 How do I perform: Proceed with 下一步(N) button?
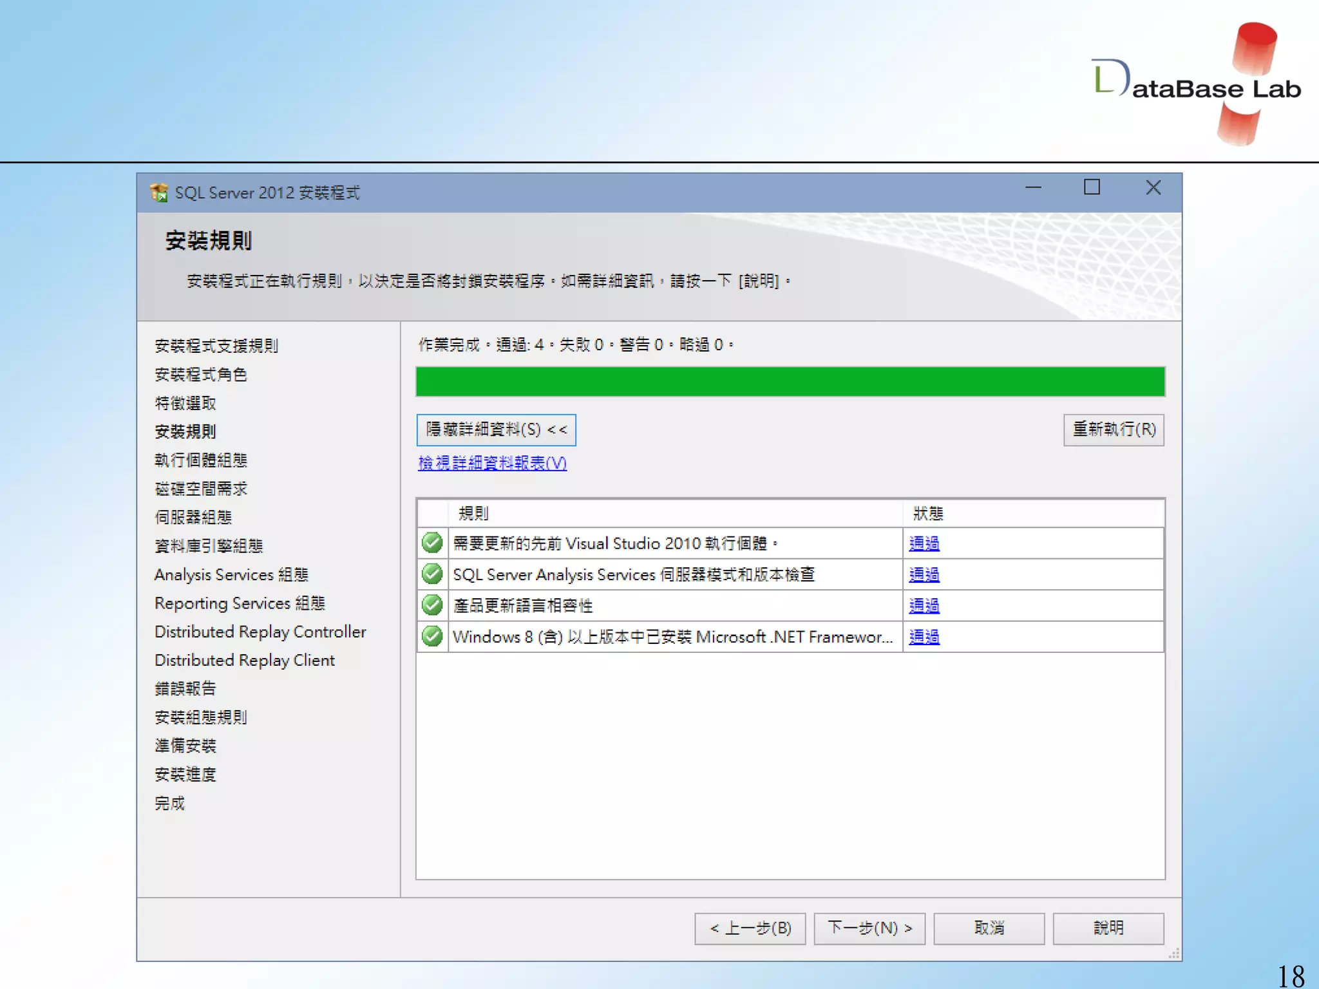point(869,928)
